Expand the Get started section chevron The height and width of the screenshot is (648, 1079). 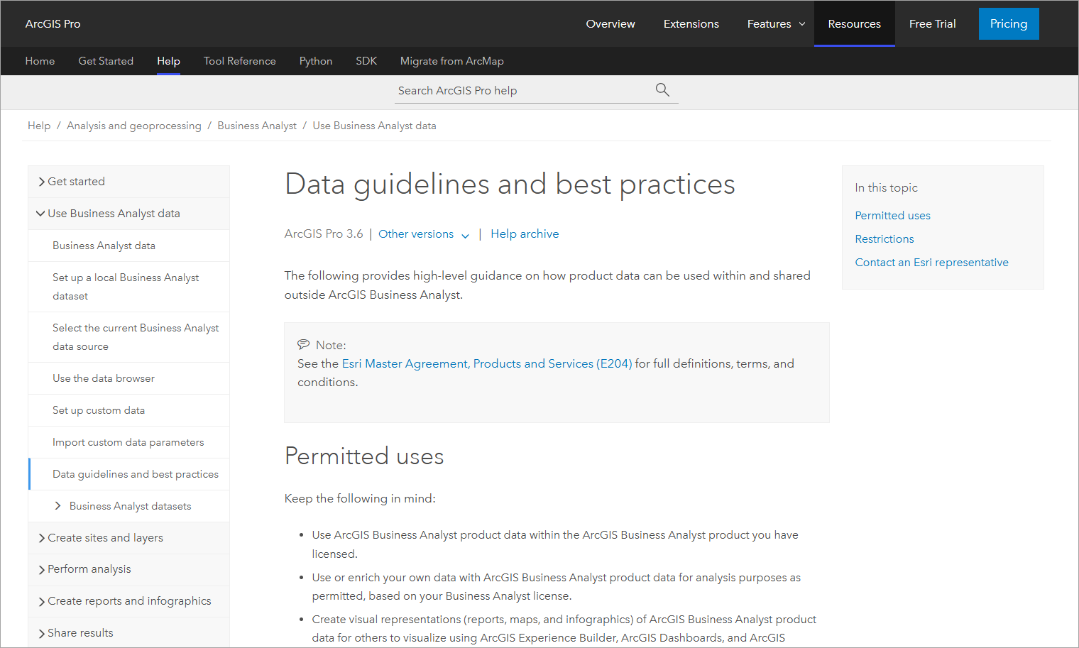click(x=42, y=182)
